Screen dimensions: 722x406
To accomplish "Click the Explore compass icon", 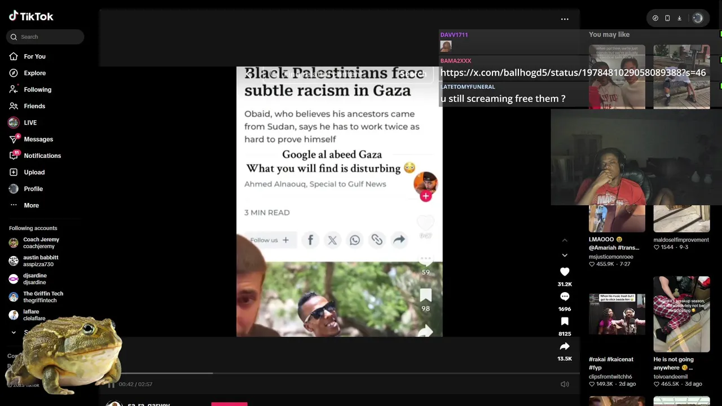I will coord(14,73).
